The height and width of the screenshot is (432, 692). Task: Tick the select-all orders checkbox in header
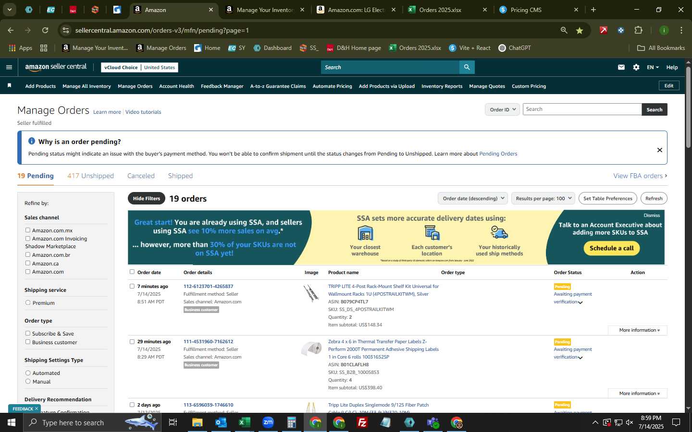(132, 272)
